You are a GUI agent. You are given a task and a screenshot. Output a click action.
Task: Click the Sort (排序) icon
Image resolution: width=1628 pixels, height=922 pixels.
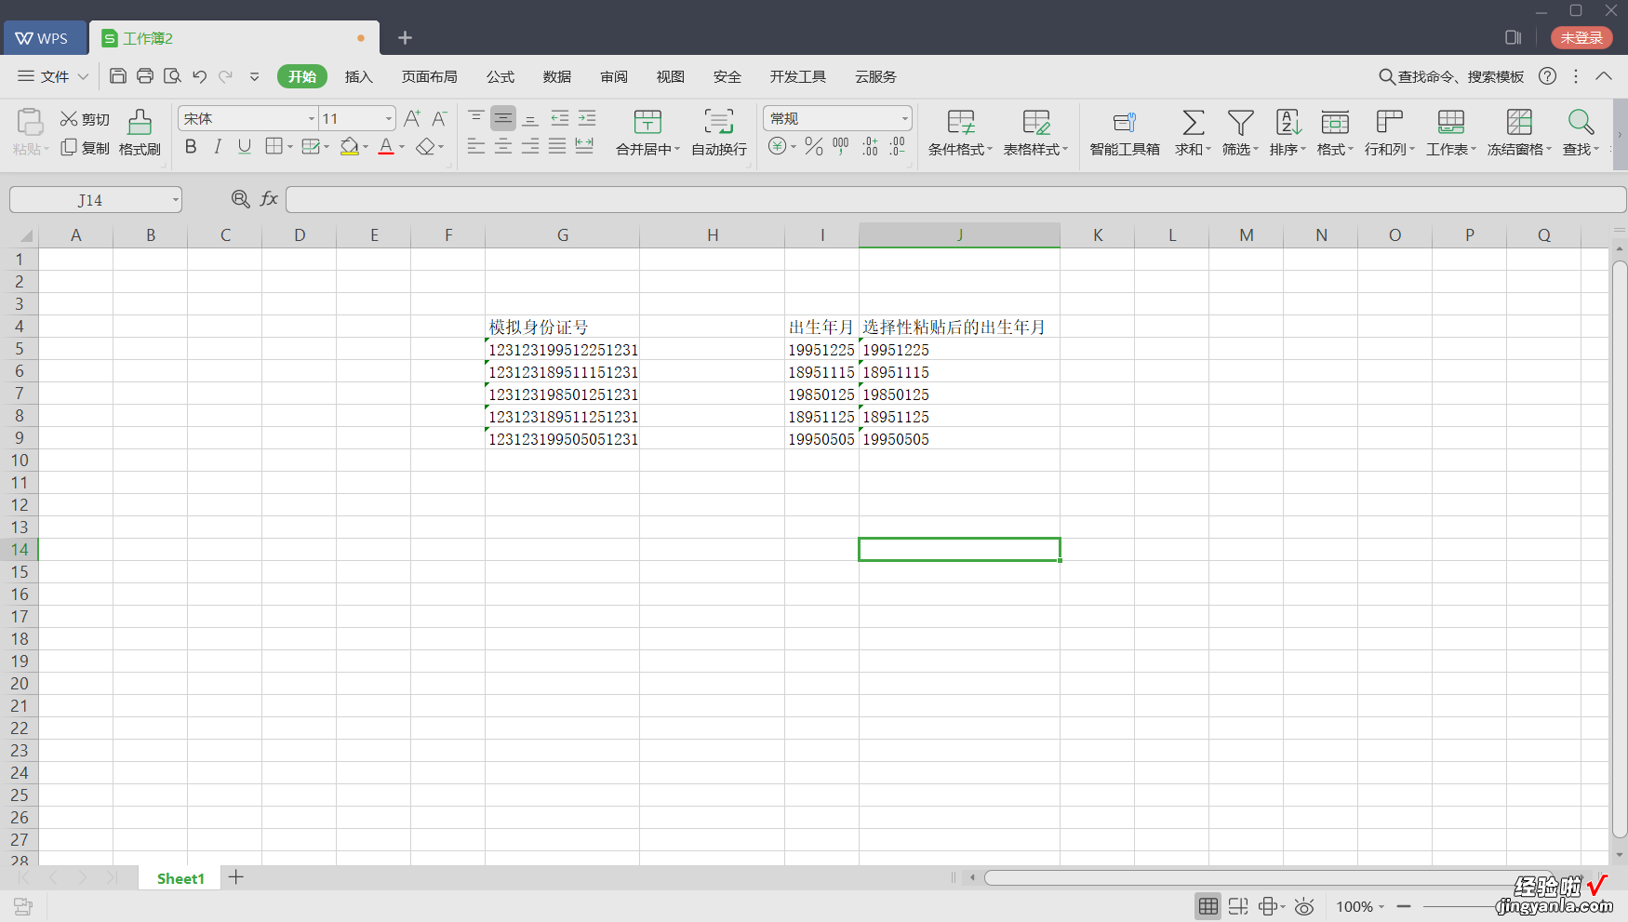pos(1288,123)
